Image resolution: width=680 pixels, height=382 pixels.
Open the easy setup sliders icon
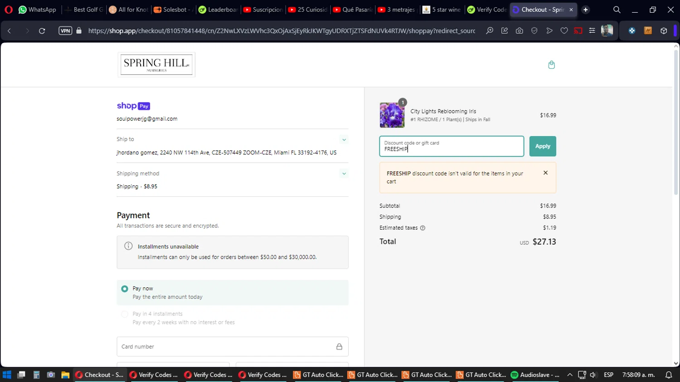pos(592,31)
